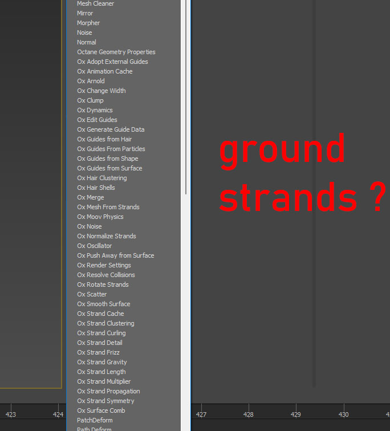Apply Ox Strand Propagation modifier
The height and width of the screenshot is (431, 390).
coord(108,391)
